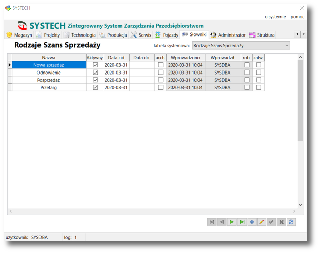Click the Wprowadzono column header
This screenshot has width=319, height=253.
pos(185,58)
